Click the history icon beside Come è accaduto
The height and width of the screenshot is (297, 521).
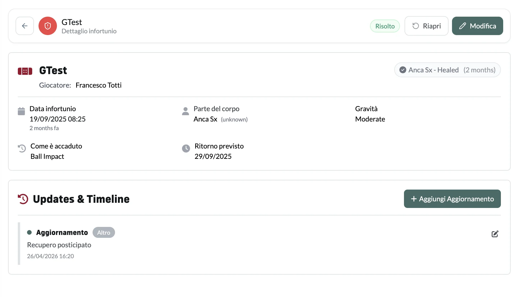[22, 148]
